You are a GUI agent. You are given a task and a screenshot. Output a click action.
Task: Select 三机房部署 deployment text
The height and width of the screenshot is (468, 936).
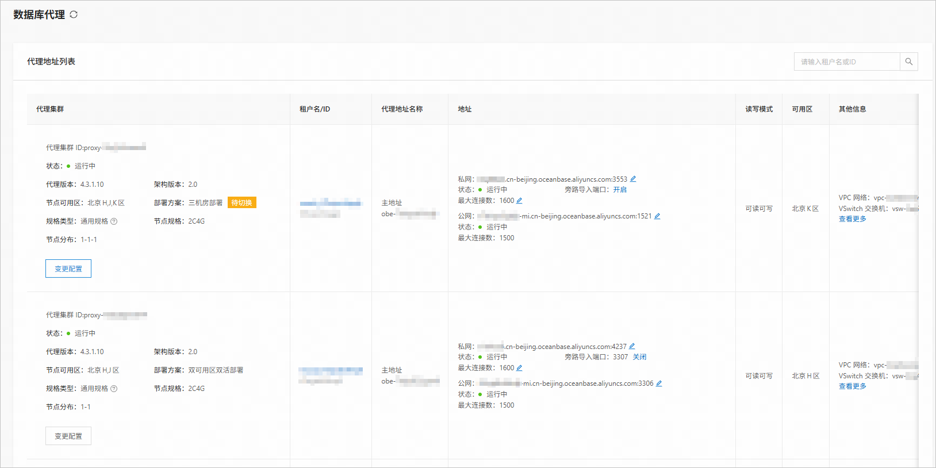(x=205, y=203)
